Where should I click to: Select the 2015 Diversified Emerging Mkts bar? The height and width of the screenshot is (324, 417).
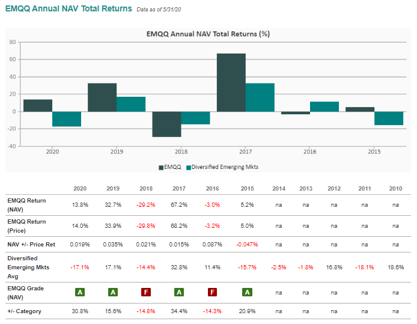click(389, 118)
